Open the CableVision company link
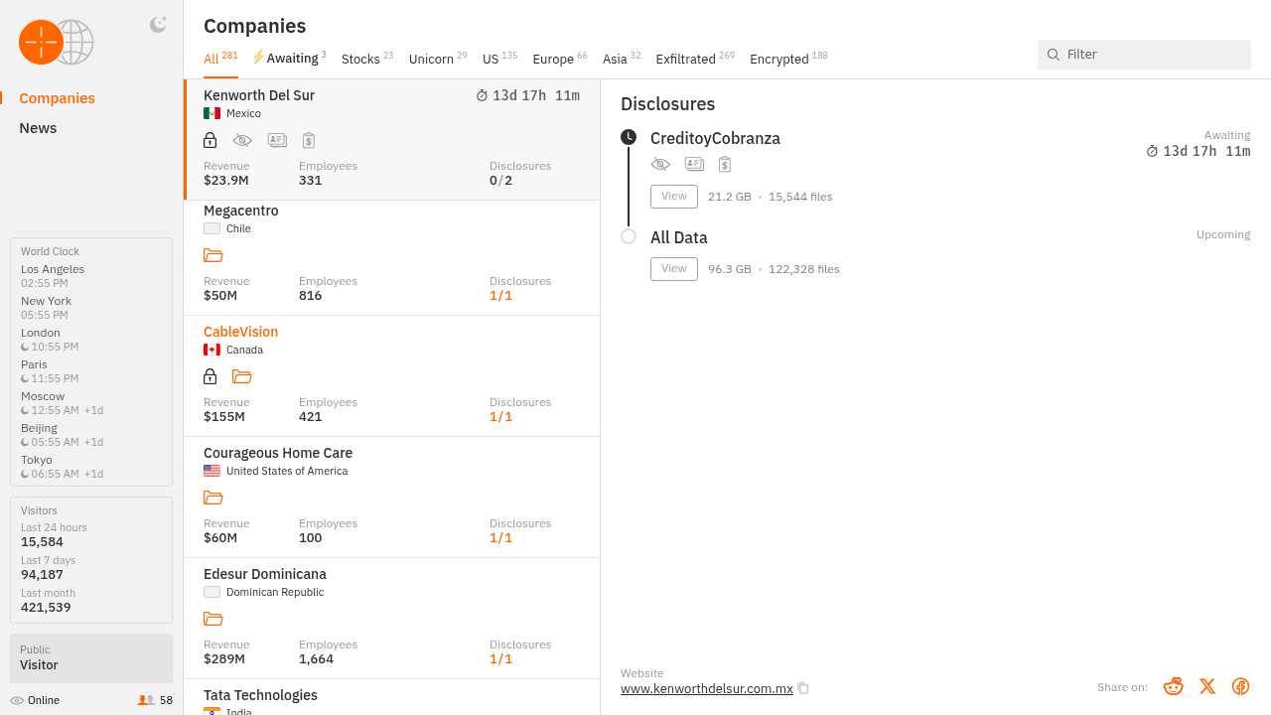Image resolution: width=1271 pixels, height=715 pixels. pyautogui.click(x=240, y=332)
